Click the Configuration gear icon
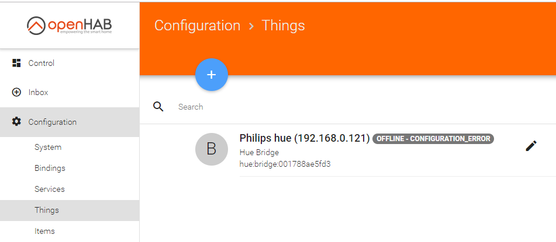The image size is (556, 242). tap(16, 122)
